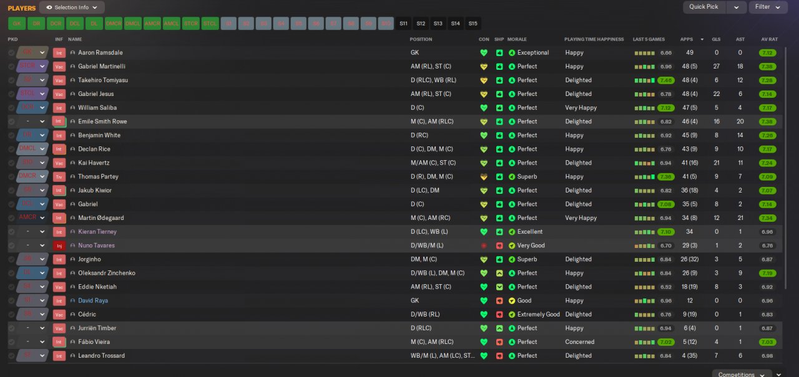Image resolution: width=799 pixels, height=377 pixels.
Task: Toggle picked checkmark for Emile Smith Rowe
Action: pos(11,122)
